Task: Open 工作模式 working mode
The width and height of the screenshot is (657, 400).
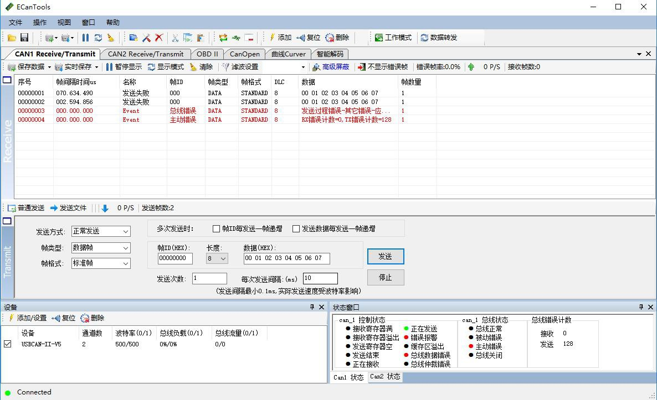Action: click(393, 38)
